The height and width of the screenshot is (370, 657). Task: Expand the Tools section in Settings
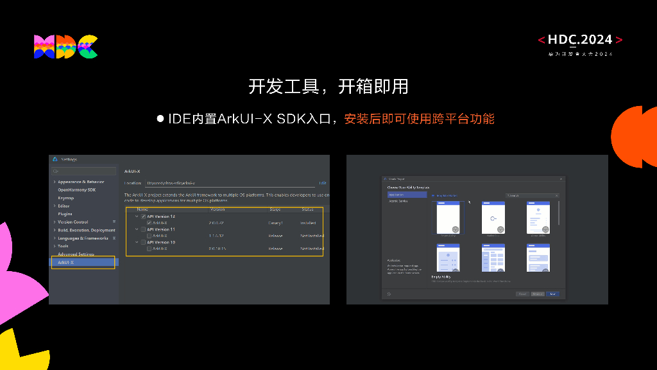(x=53, y=246)
